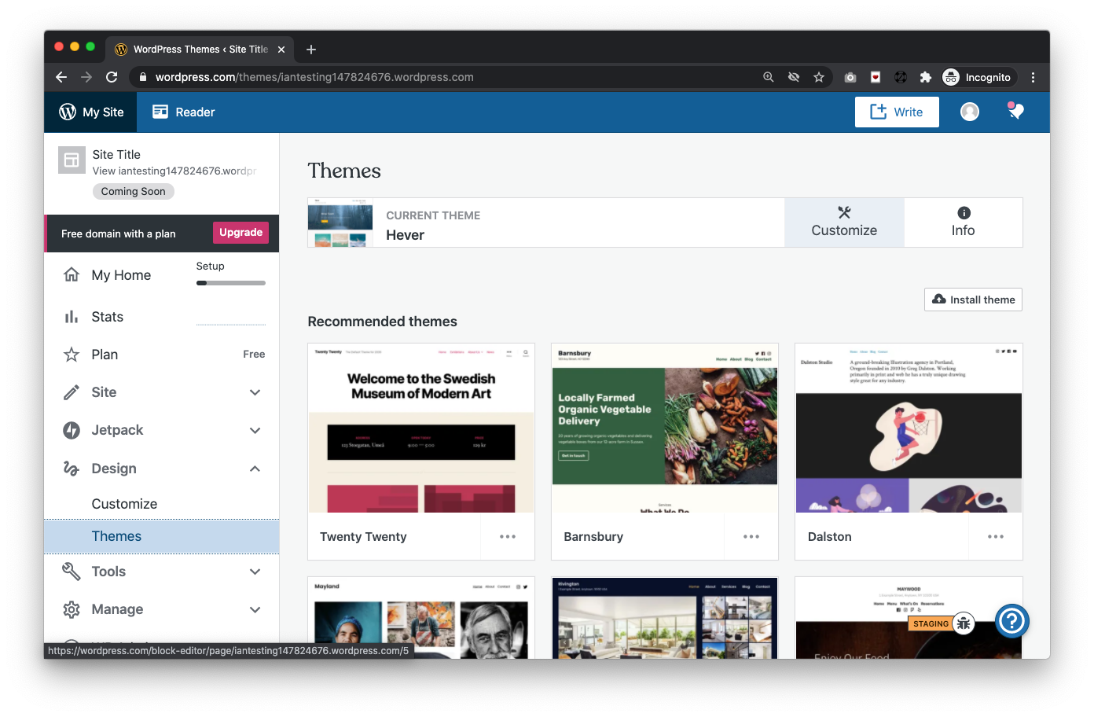The width and height of the screenshot is (1094, 717).
Task: Click the site address link under Site Title
Action: pyautogui.click(x=174, y=171)
